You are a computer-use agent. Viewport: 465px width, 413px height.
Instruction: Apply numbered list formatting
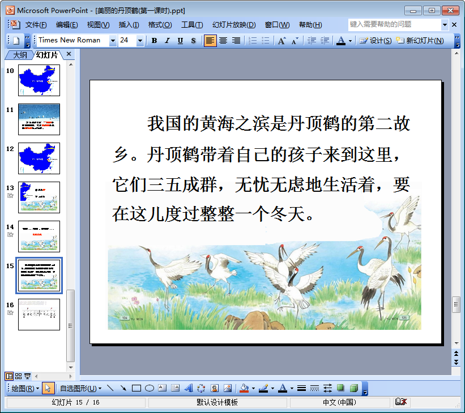253,41
